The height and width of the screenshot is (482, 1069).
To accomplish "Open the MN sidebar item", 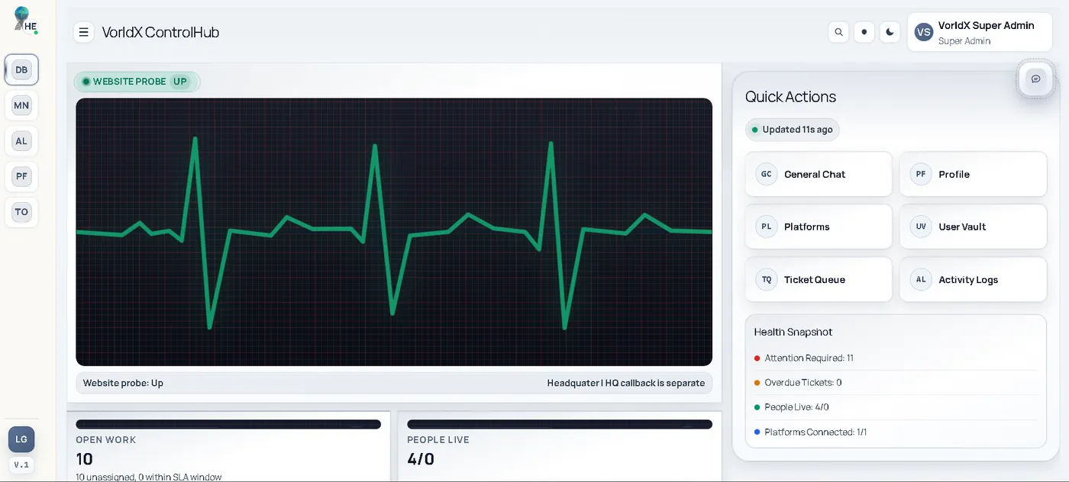I will pyautogui.click(x=21, y=105).
